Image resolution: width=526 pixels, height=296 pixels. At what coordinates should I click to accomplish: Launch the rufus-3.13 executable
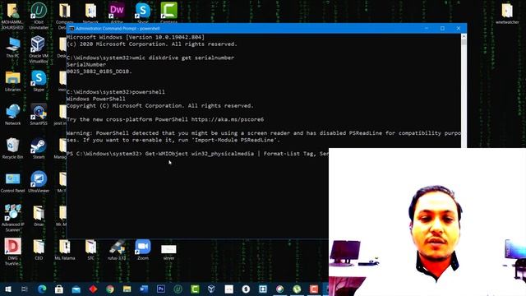coord(117,249)
